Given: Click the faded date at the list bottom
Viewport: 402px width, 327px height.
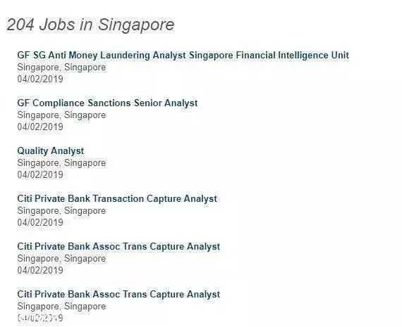Looking at the screenshot, I should [40, 318].
